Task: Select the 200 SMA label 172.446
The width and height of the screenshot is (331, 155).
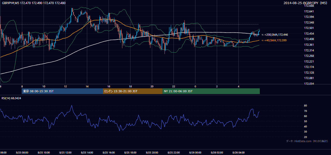Action: 275,35
